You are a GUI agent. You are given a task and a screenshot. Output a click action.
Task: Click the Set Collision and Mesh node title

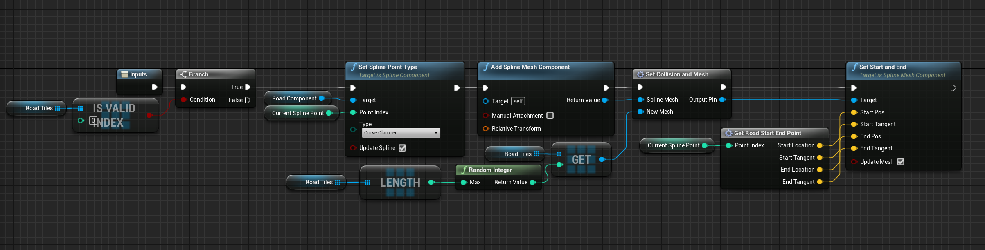[677, 74]
